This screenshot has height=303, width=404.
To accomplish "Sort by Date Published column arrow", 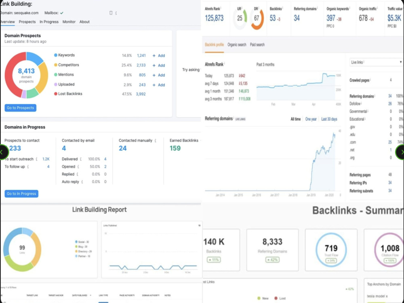I will point(90,295).
